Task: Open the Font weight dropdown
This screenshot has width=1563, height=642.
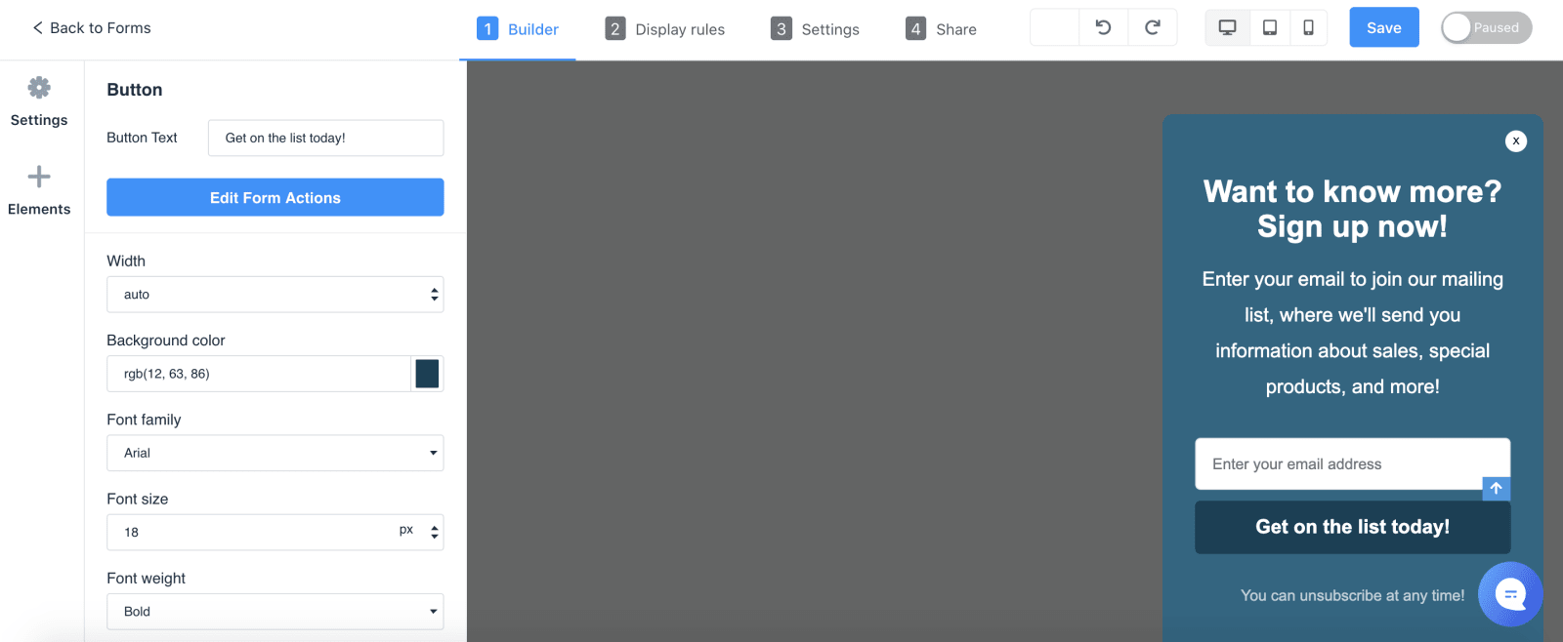Action: coord(275,612)
